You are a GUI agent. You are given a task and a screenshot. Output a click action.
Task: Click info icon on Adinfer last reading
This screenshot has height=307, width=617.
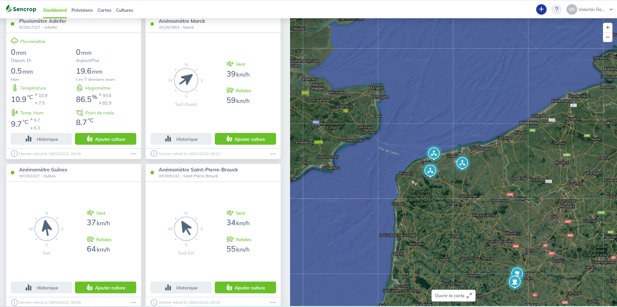click(14, 153)
